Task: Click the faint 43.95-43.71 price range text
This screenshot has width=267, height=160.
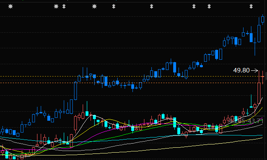Action: [x=246, y=121]
